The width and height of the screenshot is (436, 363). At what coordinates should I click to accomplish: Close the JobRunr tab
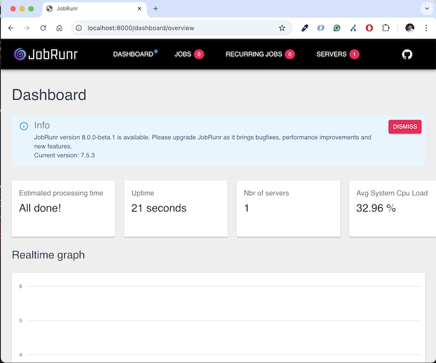pyautogui.click(x=140, y=9)
